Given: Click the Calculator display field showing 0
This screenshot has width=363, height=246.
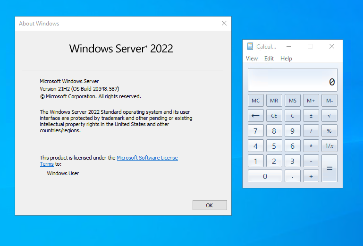Looking at the screenshot, I should (293, 80).
